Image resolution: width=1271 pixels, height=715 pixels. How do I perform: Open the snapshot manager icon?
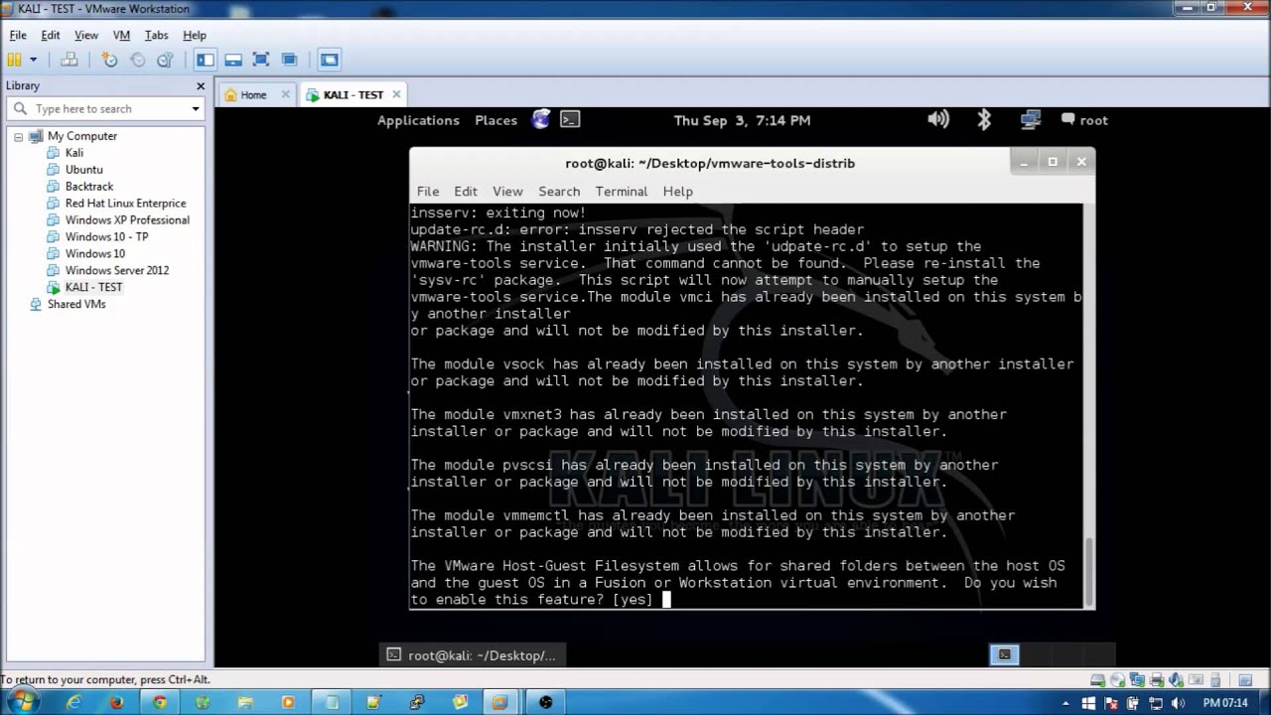point(166,60)
